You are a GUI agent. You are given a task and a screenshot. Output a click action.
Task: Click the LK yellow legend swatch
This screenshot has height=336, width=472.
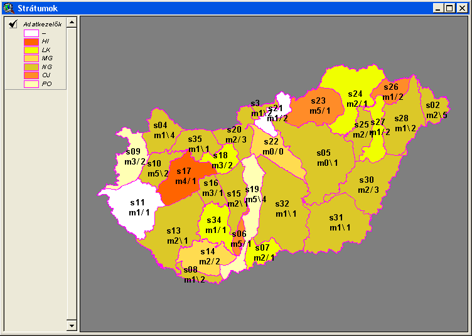point(31,50)
